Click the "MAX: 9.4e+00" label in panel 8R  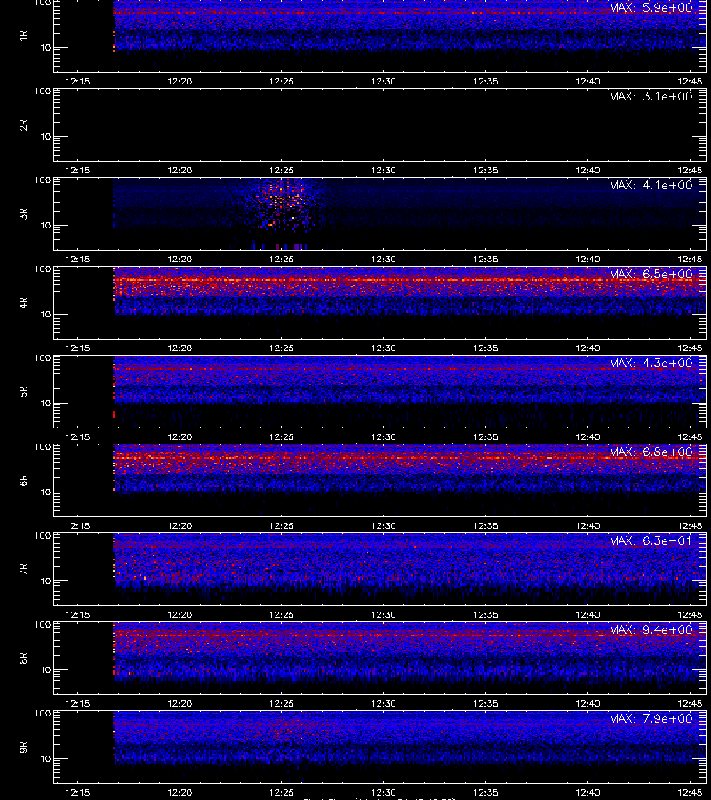point(651,629)
